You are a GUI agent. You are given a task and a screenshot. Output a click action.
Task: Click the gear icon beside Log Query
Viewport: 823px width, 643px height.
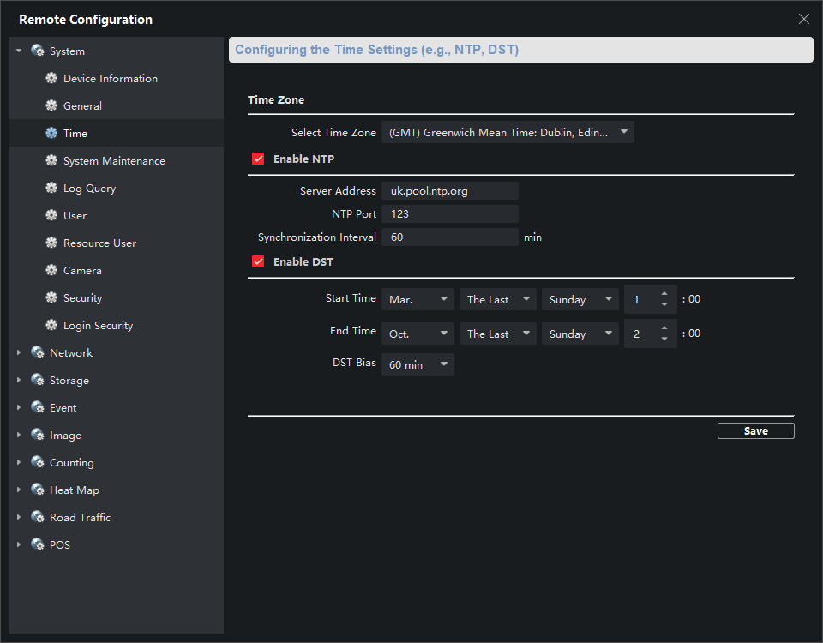[51, 189]
